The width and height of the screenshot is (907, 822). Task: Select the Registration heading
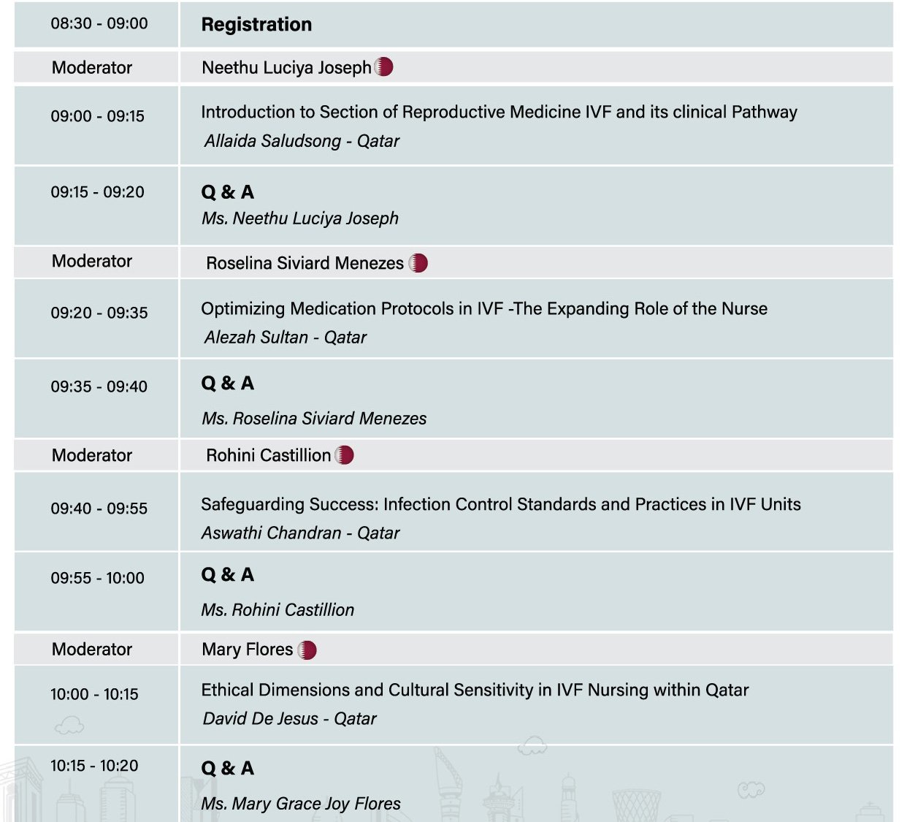256,25
